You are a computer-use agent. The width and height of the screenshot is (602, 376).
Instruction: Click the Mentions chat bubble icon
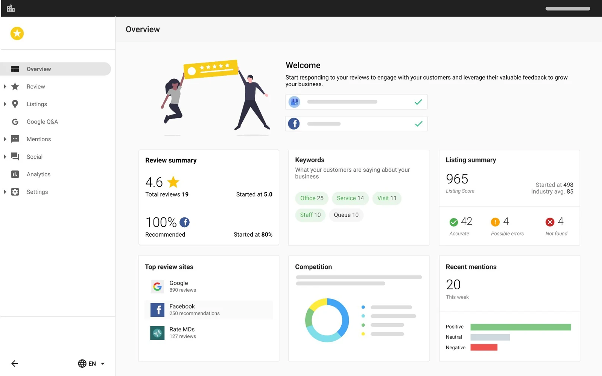(x=15, y=139)
